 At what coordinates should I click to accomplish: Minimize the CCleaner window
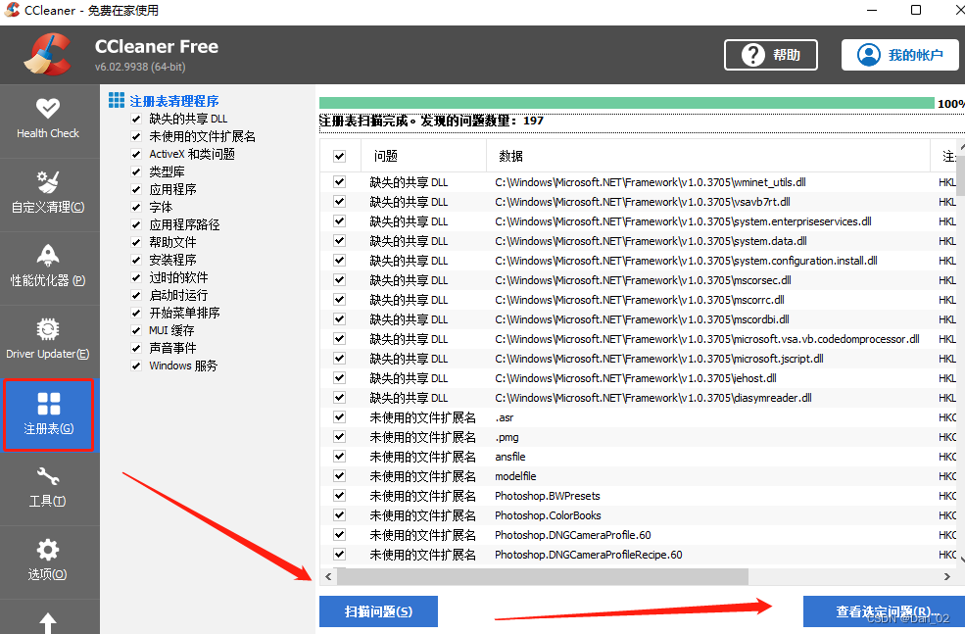(x=872, y=10)
